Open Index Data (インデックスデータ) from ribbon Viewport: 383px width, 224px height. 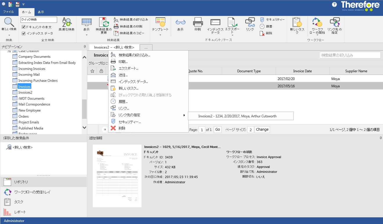coord(215,25)
